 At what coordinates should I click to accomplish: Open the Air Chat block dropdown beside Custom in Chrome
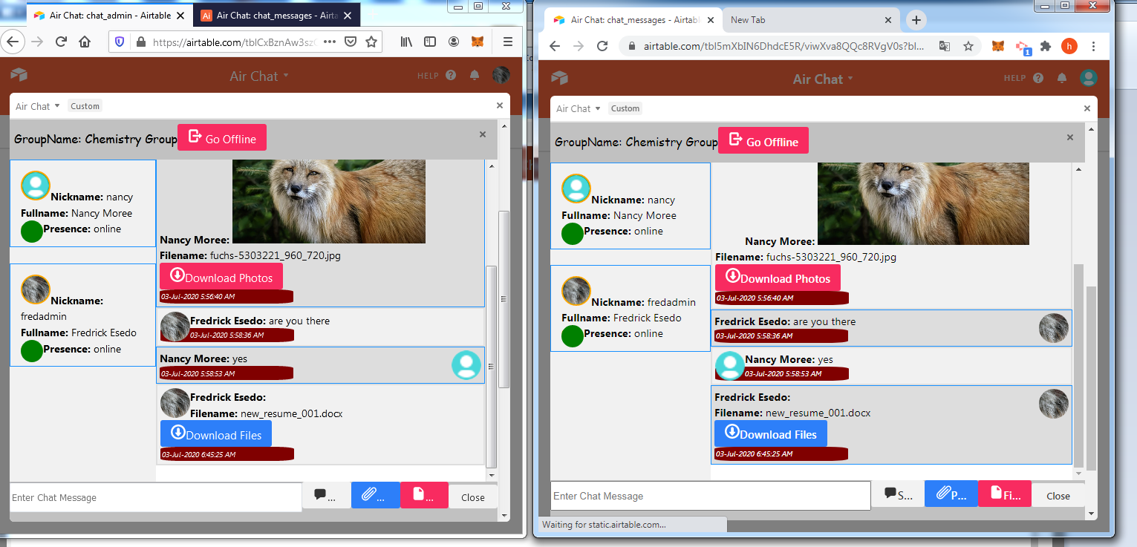(x=579, y=108)
